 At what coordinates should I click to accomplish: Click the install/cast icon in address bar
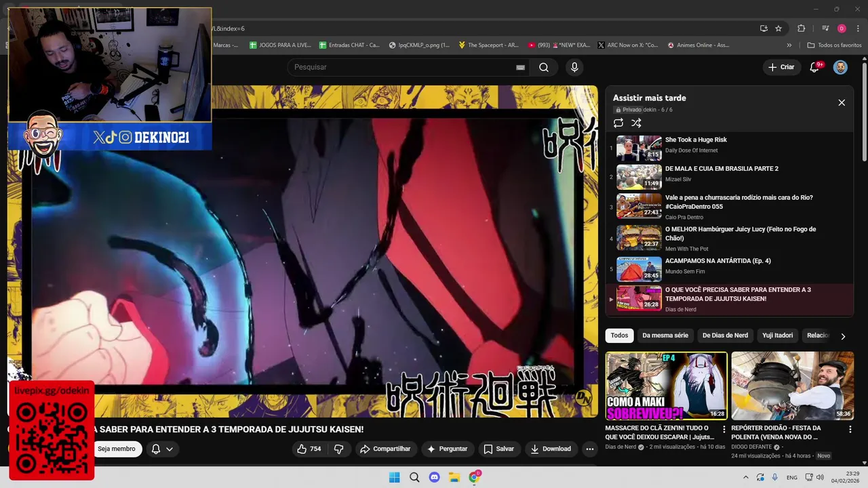pos(764,28)
